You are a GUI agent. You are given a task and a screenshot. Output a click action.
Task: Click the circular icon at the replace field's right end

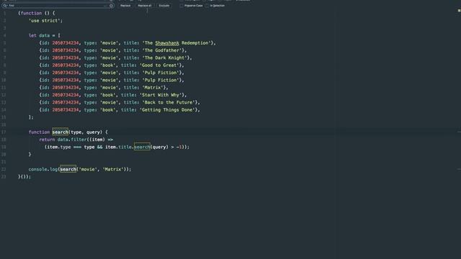tap(111, 5)
